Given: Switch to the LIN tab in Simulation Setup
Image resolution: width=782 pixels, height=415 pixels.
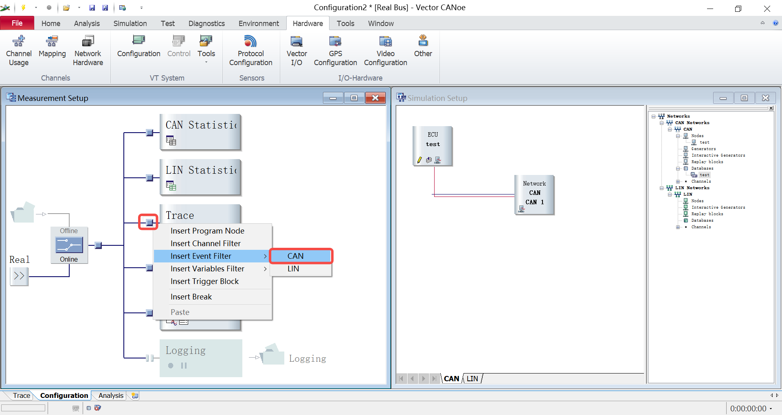Looking at the screenshot, I should [x=472, y=378].
